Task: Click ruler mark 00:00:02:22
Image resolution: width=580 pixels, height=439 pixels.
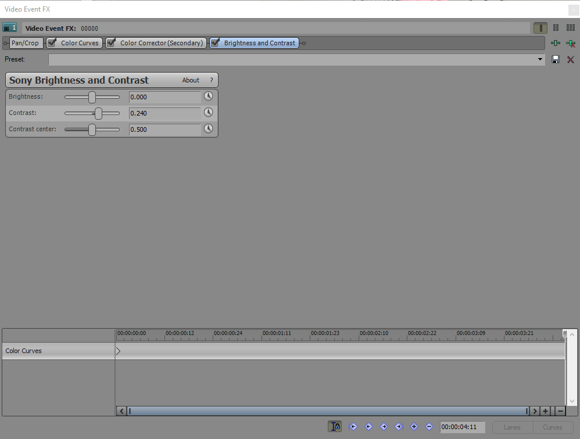Action: 422,333
